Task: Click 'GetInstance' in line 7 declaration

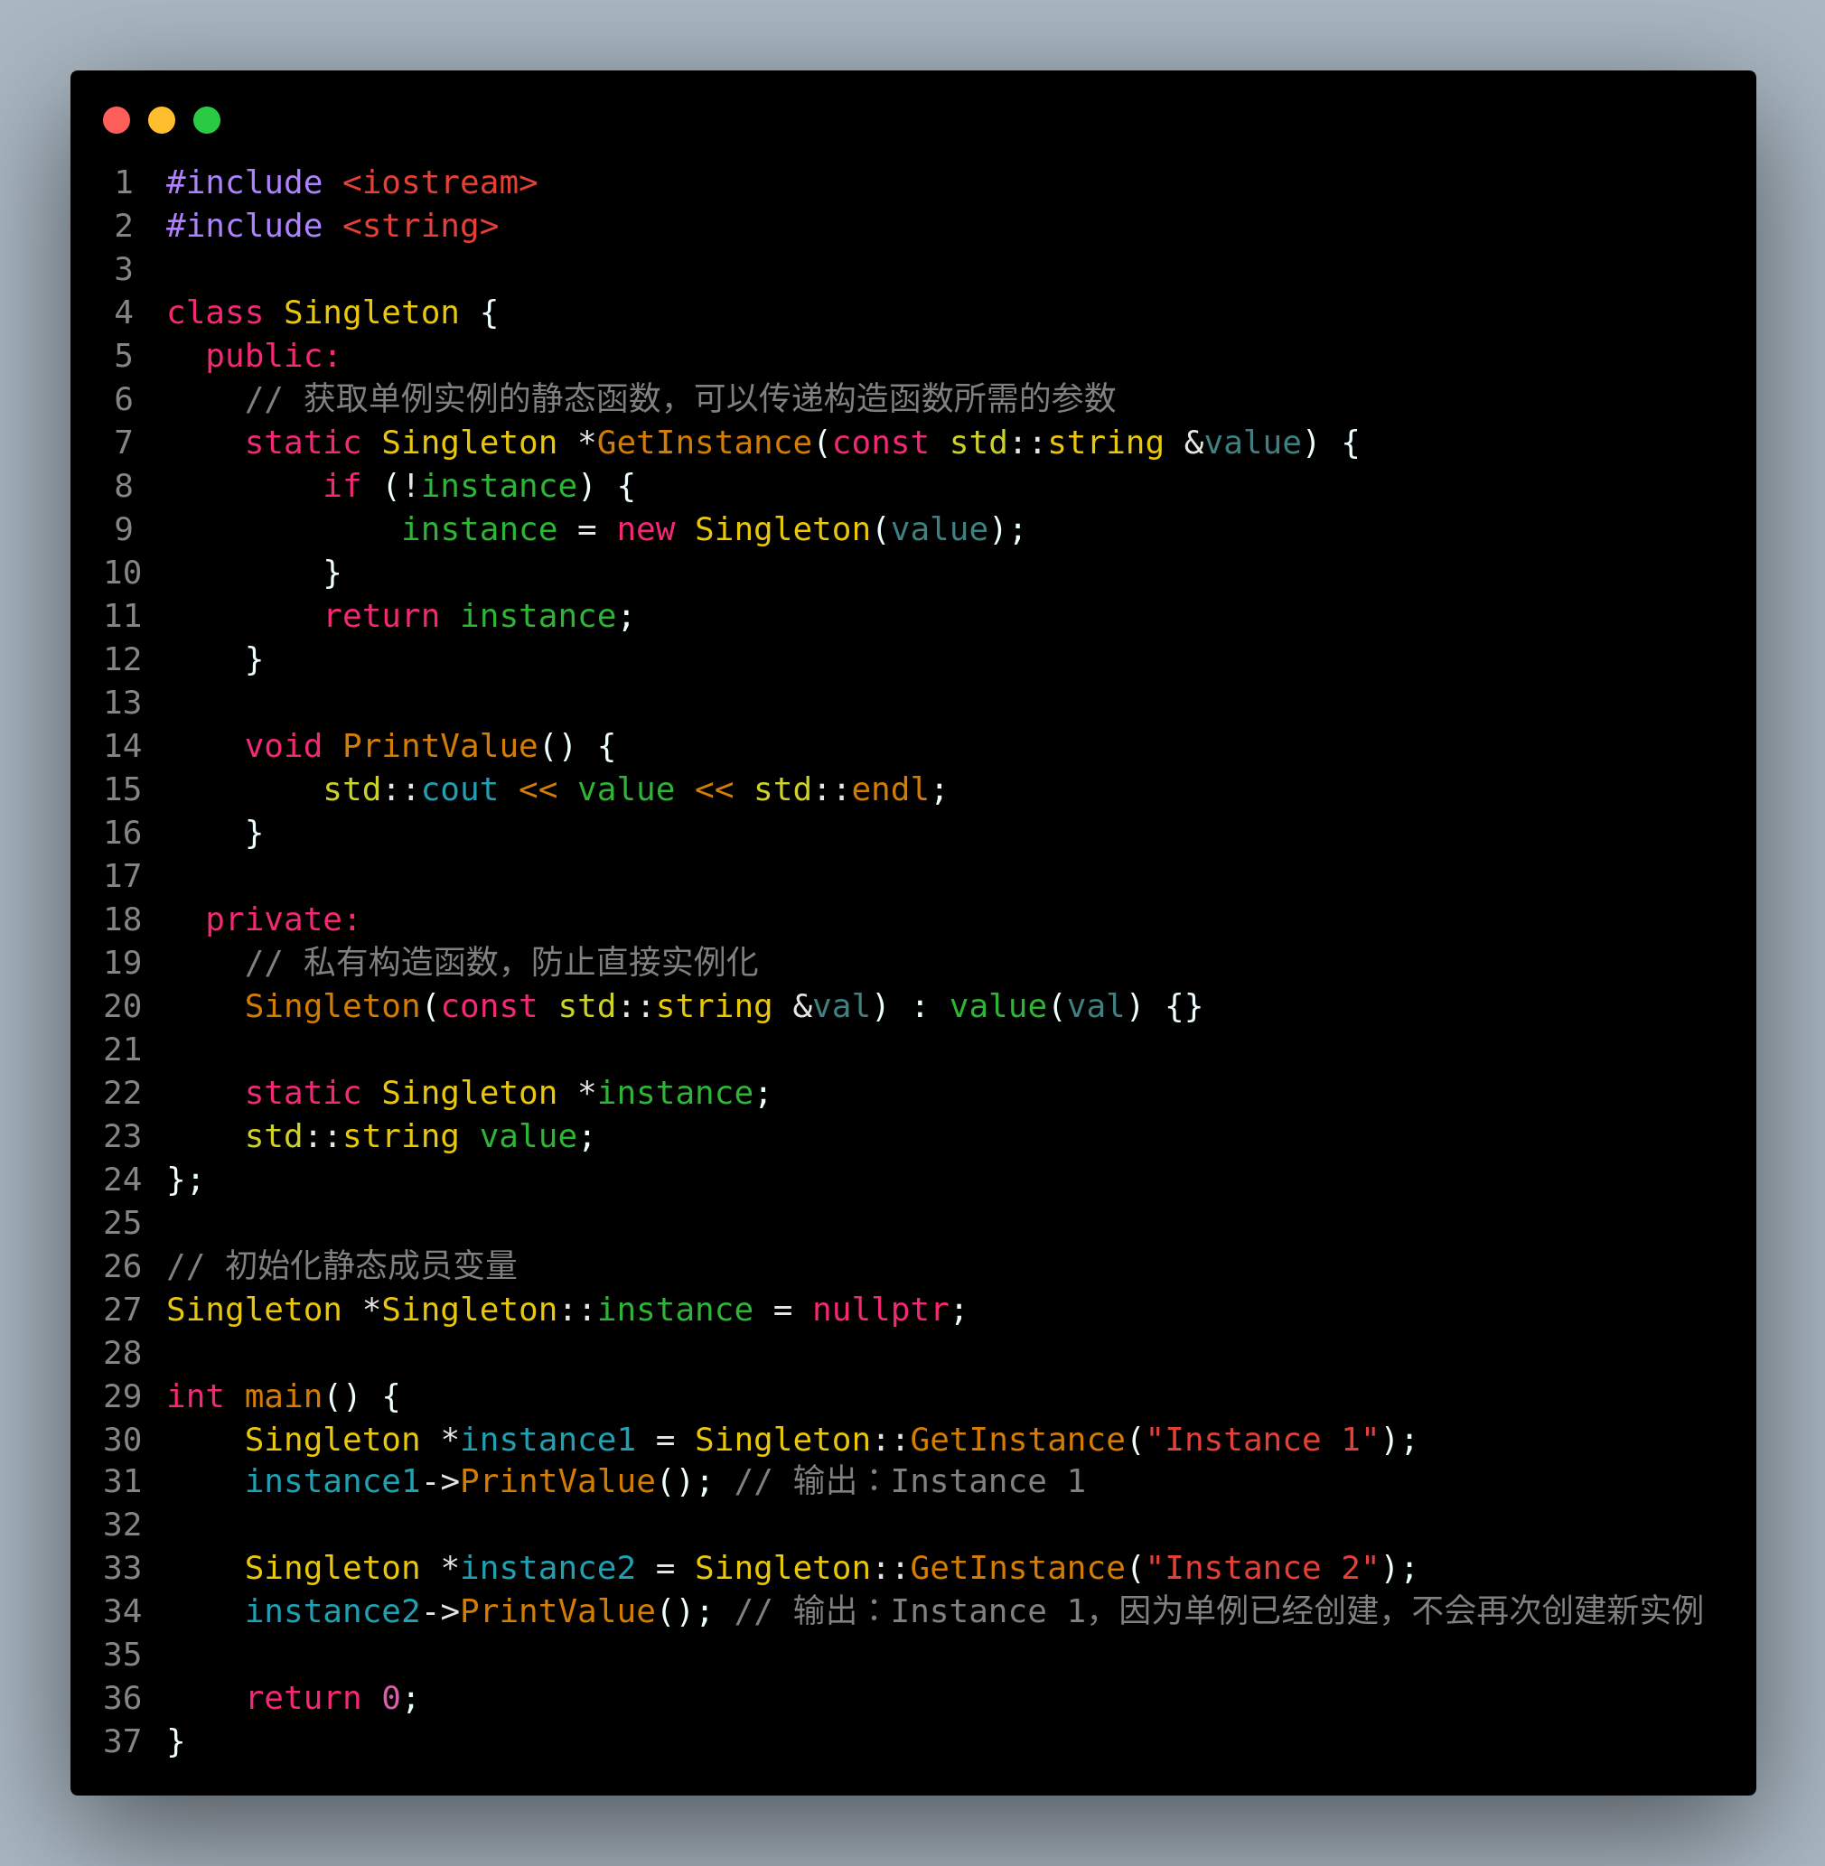Action: pyautogui.click(x=705, y=443)
